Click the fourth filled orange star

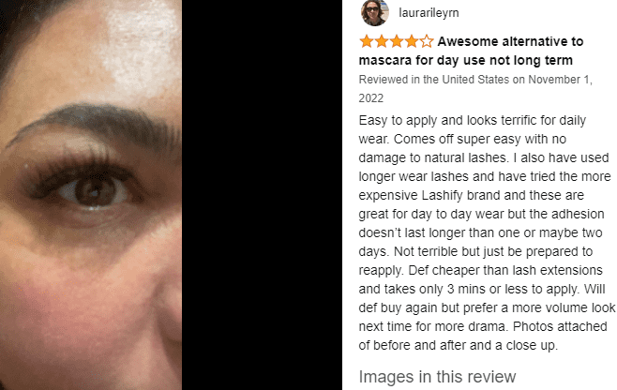click(x=412, y=41)
